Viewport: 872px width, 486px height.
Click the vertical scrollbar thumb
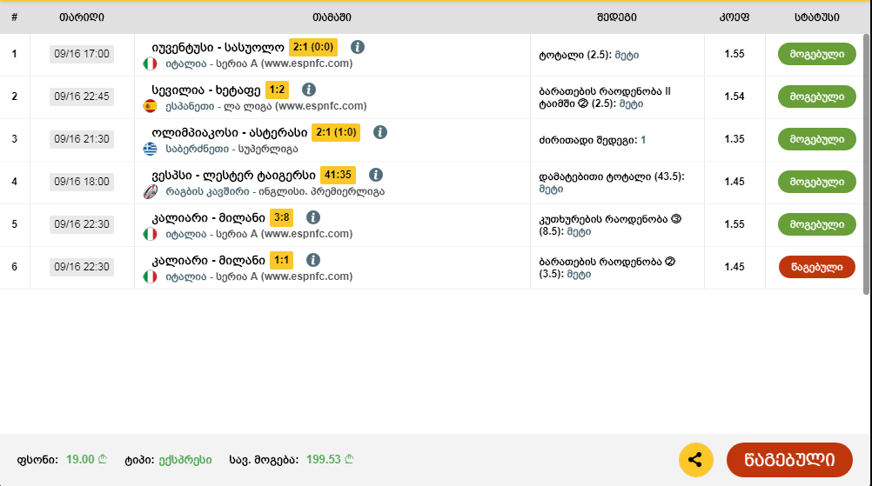tap(866, 164)
